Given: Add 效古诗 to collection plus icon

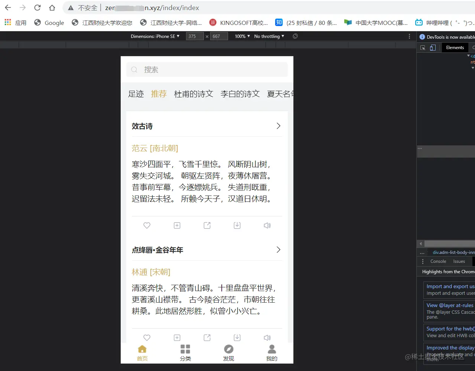Looking at the screenshot, I should tap(177, 225).
